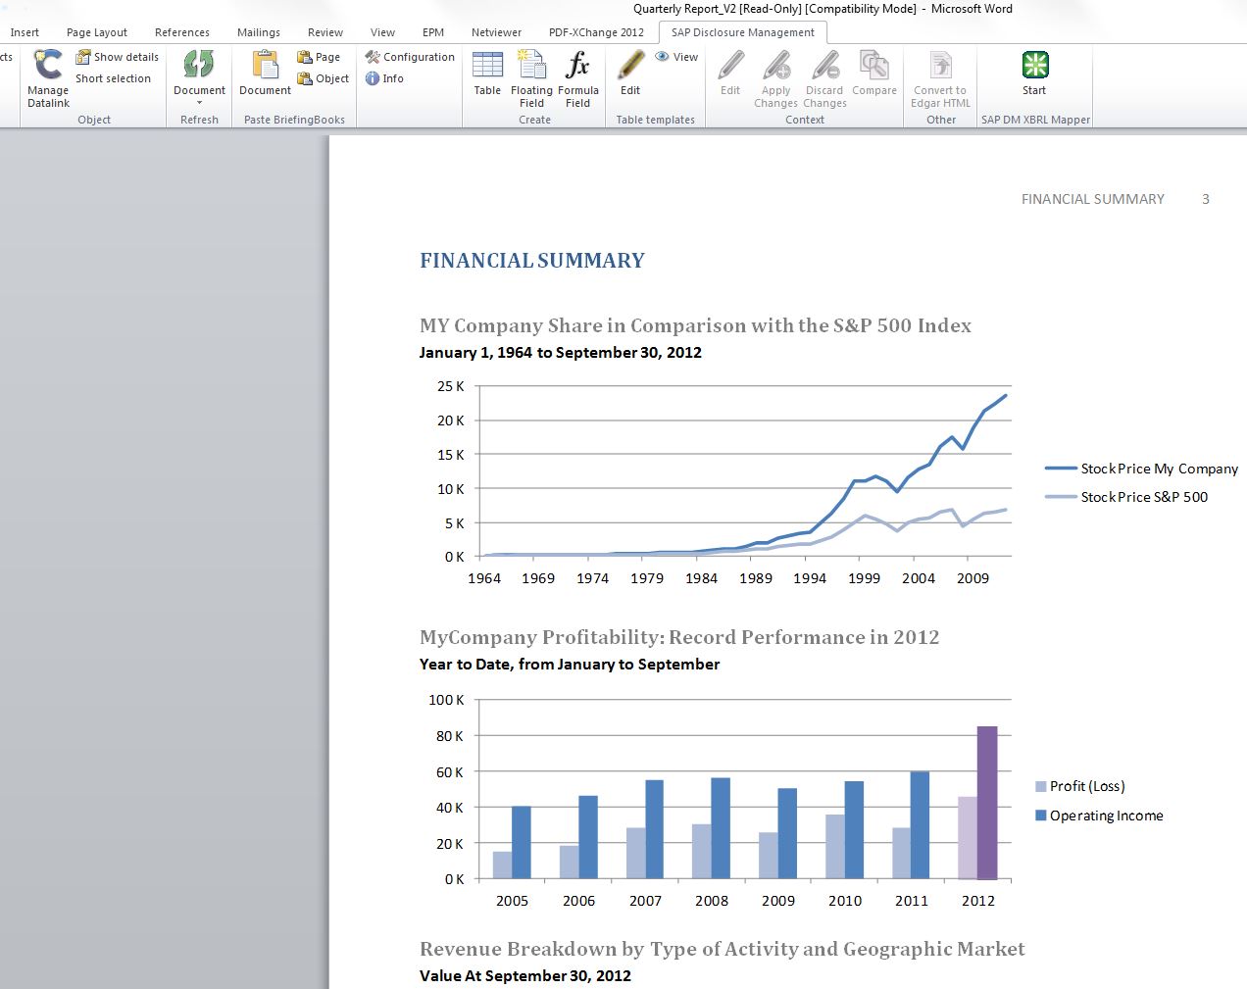The height and width of the screenshot is (989, 1247).
Task: Click the Apply Changes button
Action: (775, 78)
